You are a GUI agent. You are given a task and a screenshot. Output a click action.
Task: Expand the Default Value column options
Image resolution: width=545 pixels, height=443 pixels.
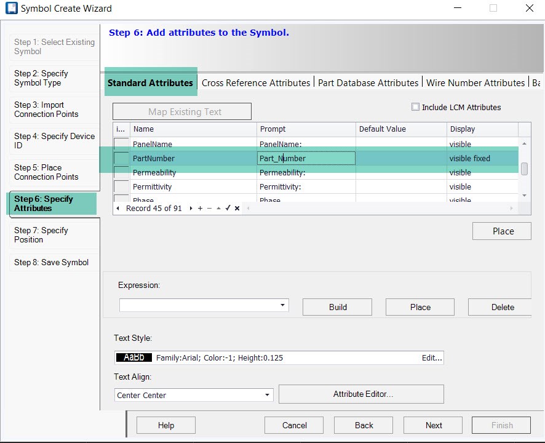pyautogui.click(x=400, y=129)
